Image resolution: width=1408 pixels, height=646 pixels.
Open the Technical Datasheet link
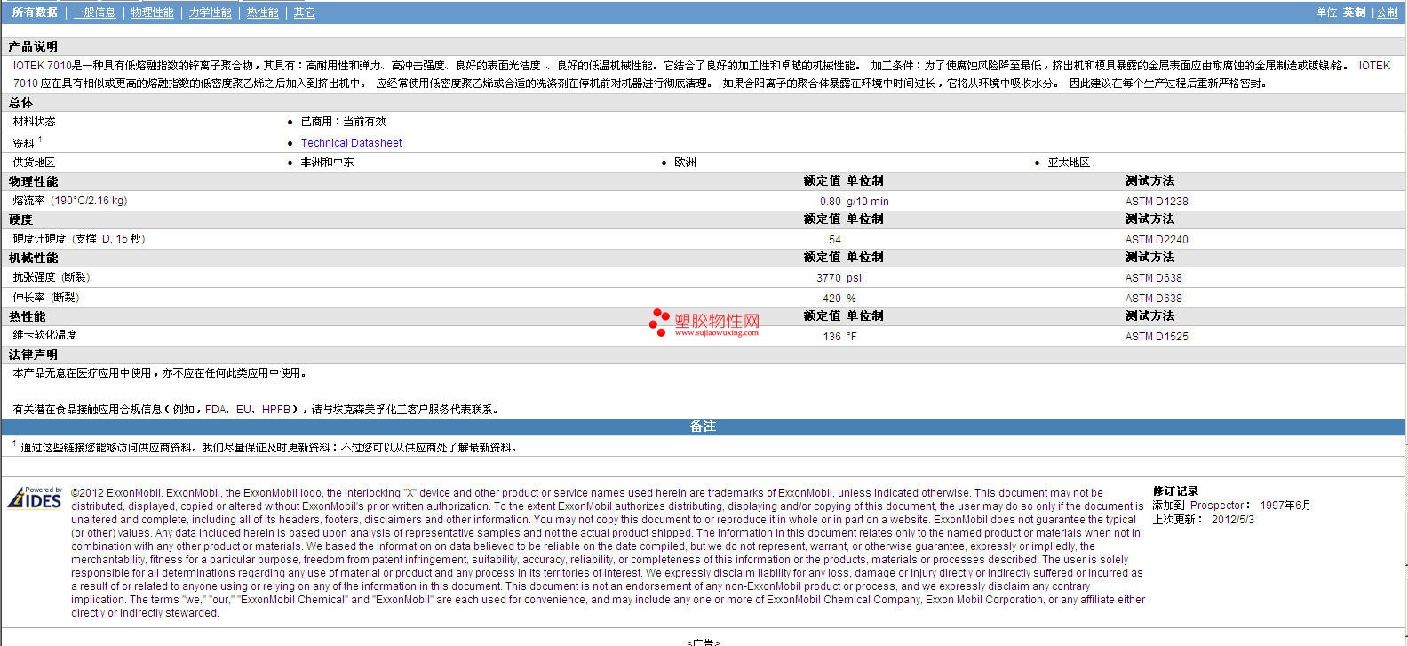tap(351, 143)
